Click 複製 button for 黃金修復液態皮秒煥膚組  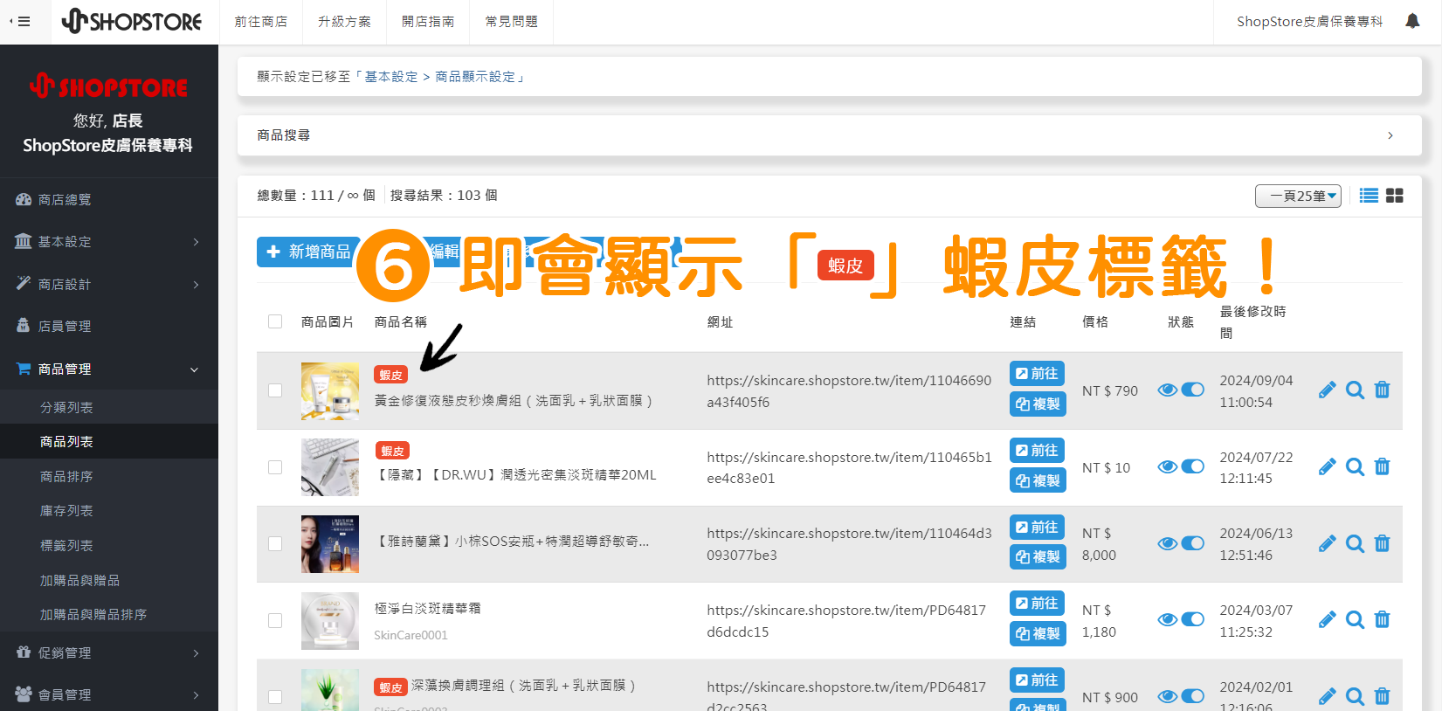click(1037, 404)
